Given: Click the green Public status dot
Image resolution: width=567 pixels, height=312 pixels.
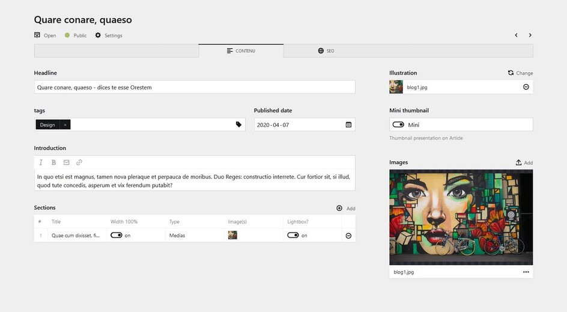Looking at the screenshot, I should click(x=67, y=35).
